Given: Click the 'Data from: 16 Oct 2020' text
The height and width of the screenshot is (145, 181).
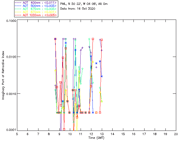Looking at the screenshot, I should pos(78,9).
